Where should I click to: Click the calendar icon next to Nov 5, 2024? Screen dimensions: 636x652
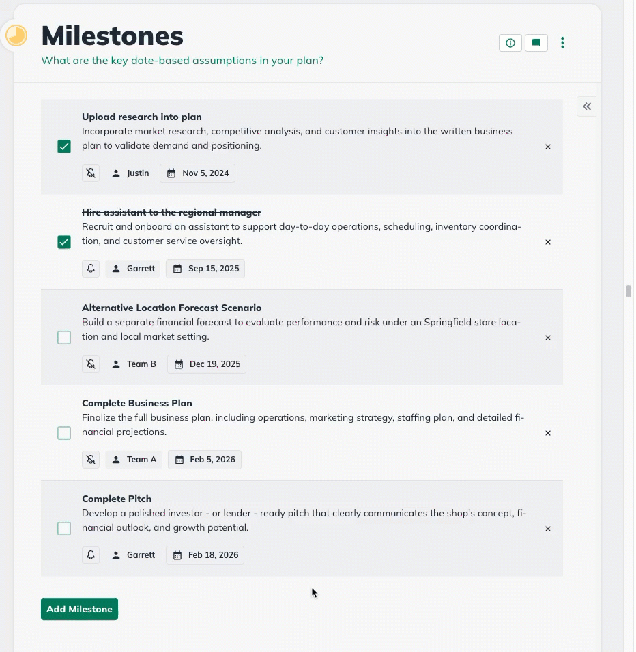pos(171,173)
